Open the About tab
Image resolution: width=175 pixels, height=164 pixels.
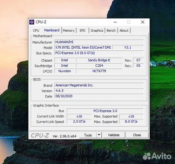tap(124, 30)
